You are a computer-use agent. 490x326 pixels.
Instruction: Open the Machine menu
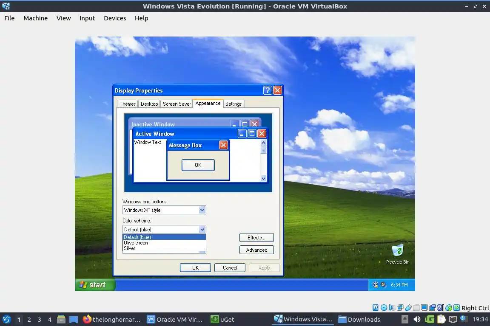[36, 18]
